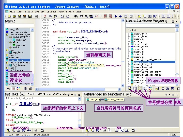
Task: Click scroll down arrow of source code editor
Action: tap(123, 85)
